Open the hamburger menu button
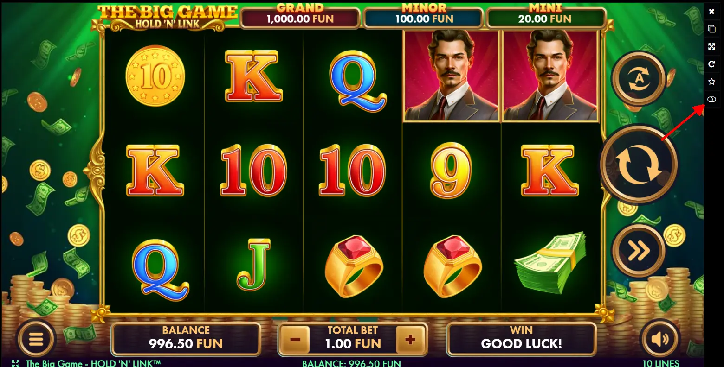The width and height of the screenshot is (724, 367). (36, 340)
